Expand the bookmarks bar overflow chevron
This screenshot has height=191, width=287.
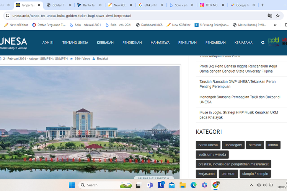click(x=275, y=25)
